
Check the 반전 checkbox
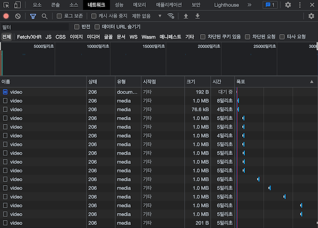click(77, 27)
